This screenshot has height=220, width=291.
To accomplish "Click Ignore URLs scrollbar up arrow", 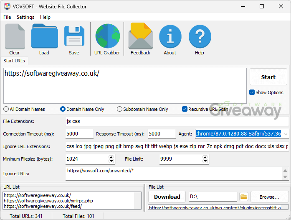I will click(285, 171).
